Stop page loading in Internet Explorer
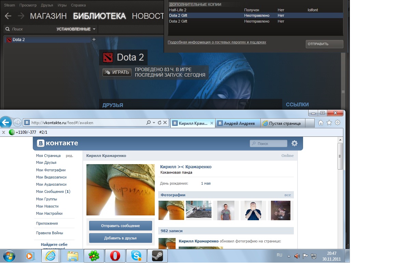The height and width of the screenshot is (264, 410). [165, 122]
